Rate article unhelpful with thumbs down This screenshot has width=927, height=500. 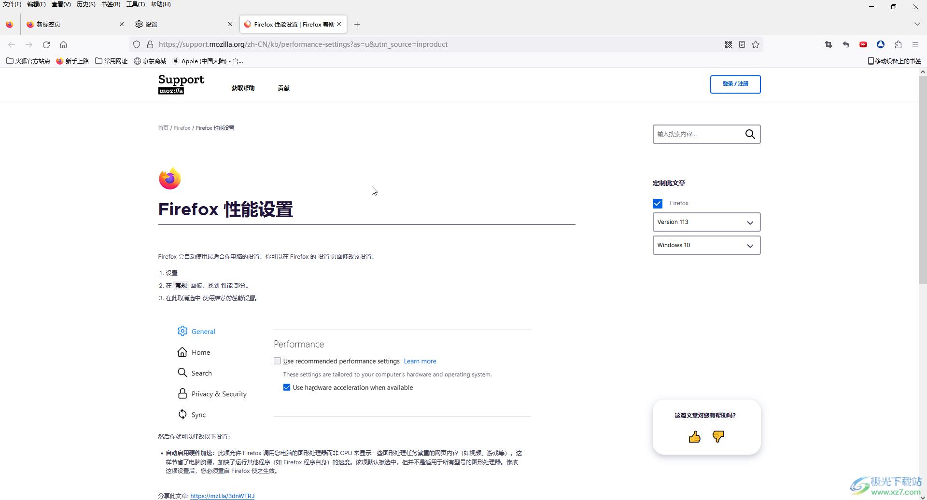(718, 437)
